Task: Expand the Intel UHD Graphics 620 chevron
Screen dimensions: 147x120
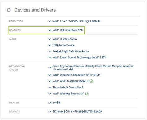Action: [x=50, y=30]
